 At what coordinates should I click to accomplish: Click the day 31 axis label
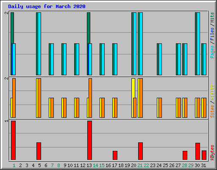click(203, 165)
